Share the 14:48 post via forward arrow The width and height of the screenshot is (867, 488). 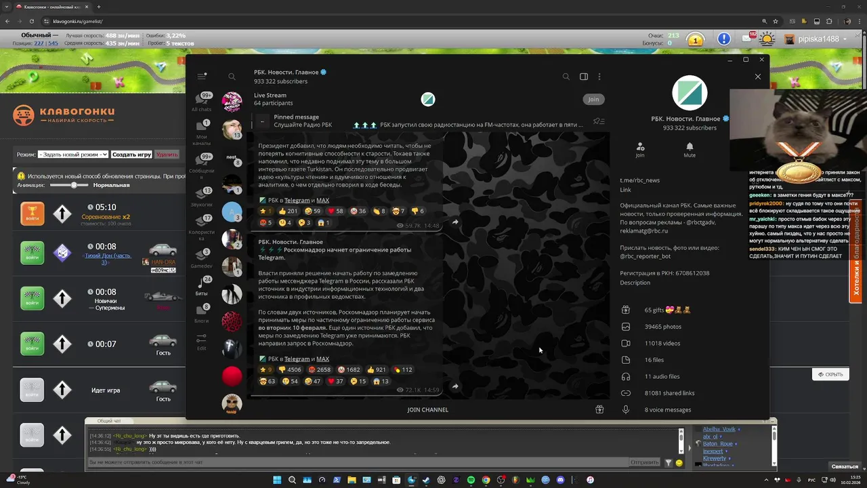455,222
